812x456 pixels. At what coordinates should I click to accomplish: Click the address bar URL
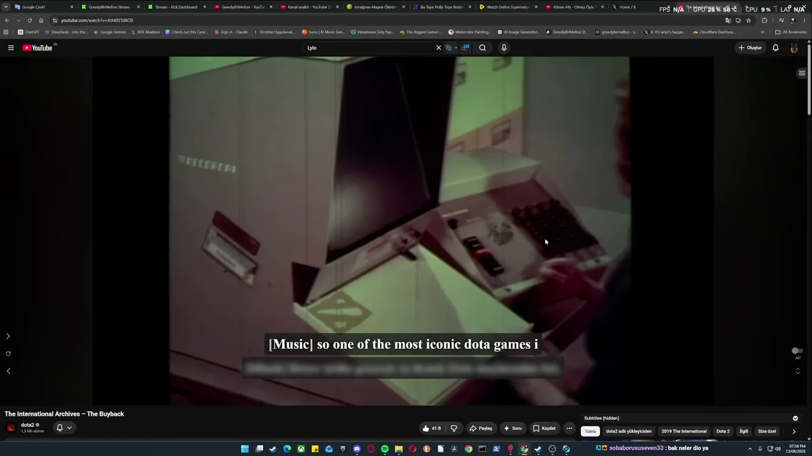pyautogui.click(x=97, y=20)
